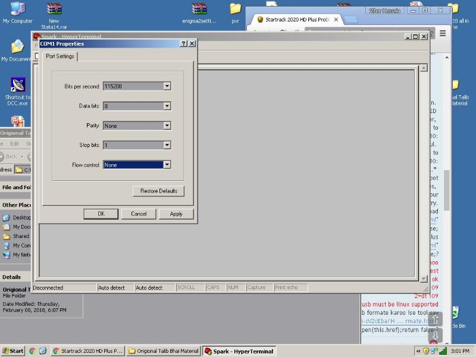Open the Stop bits dropdown

pyautogui.click(x=167, y=145)
